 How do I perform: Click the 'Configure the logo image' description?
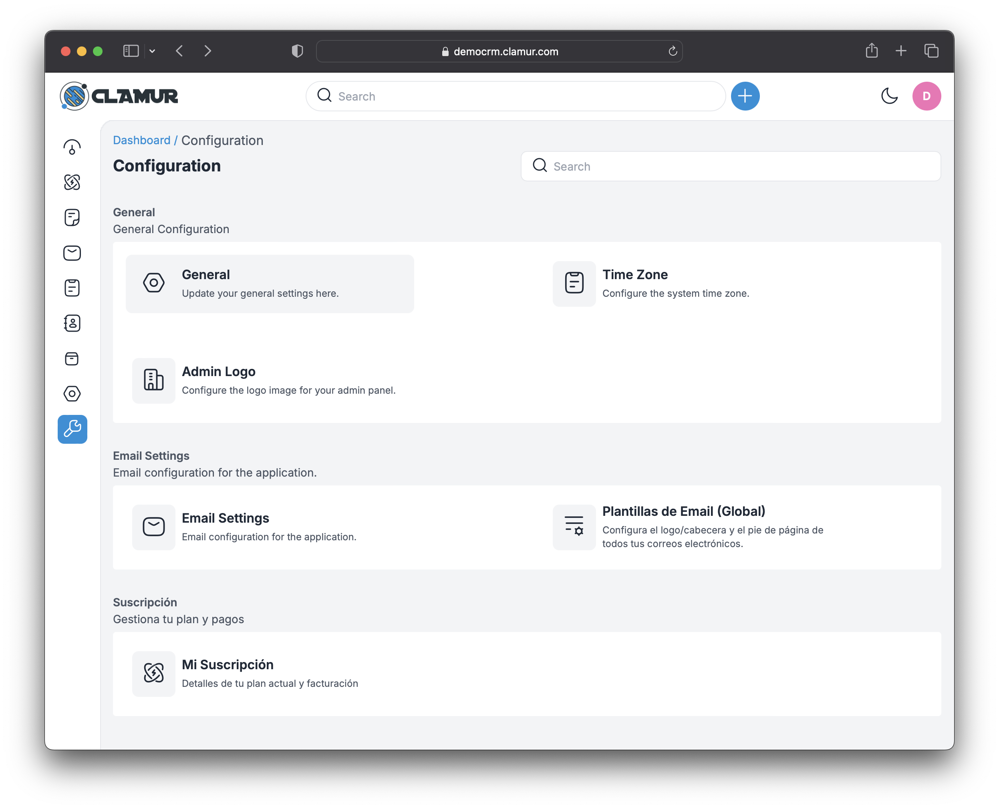[x=288, y=390]
